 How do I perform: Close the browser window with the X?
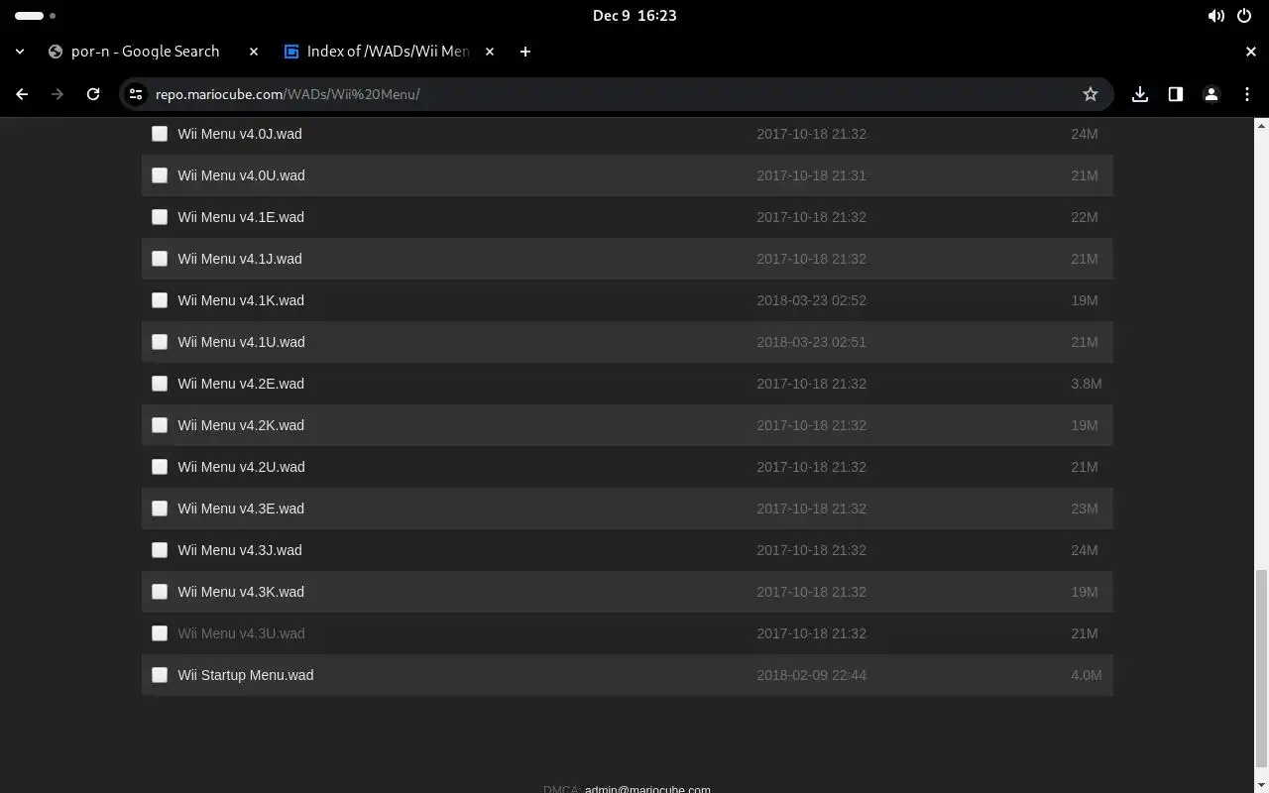pos(1251,52)
